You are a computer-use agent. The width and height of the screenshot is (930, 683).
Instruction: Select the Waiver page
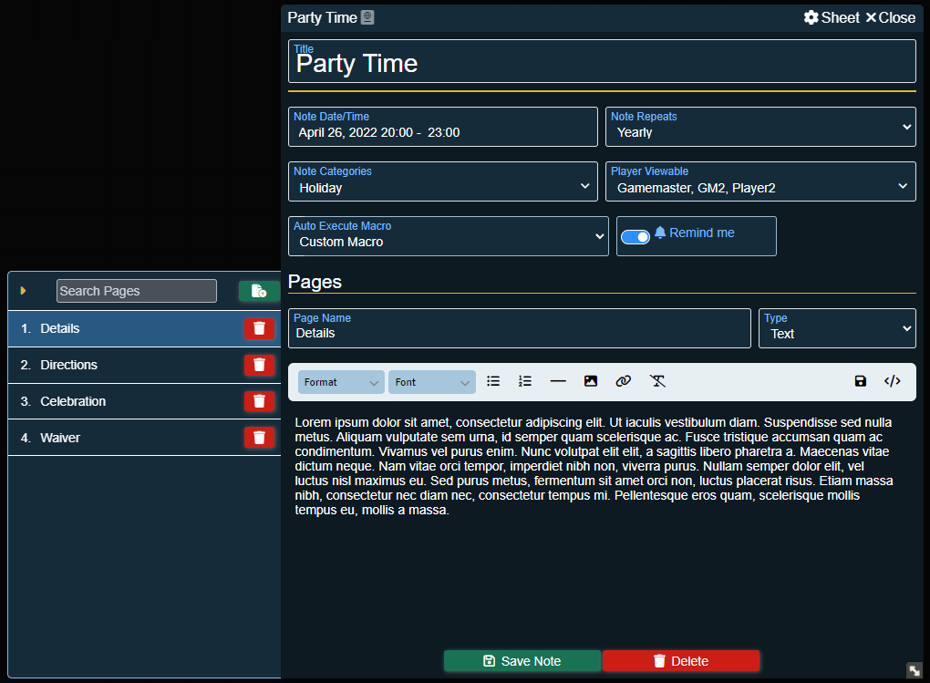pyautogui.click(x=60, y=438)
